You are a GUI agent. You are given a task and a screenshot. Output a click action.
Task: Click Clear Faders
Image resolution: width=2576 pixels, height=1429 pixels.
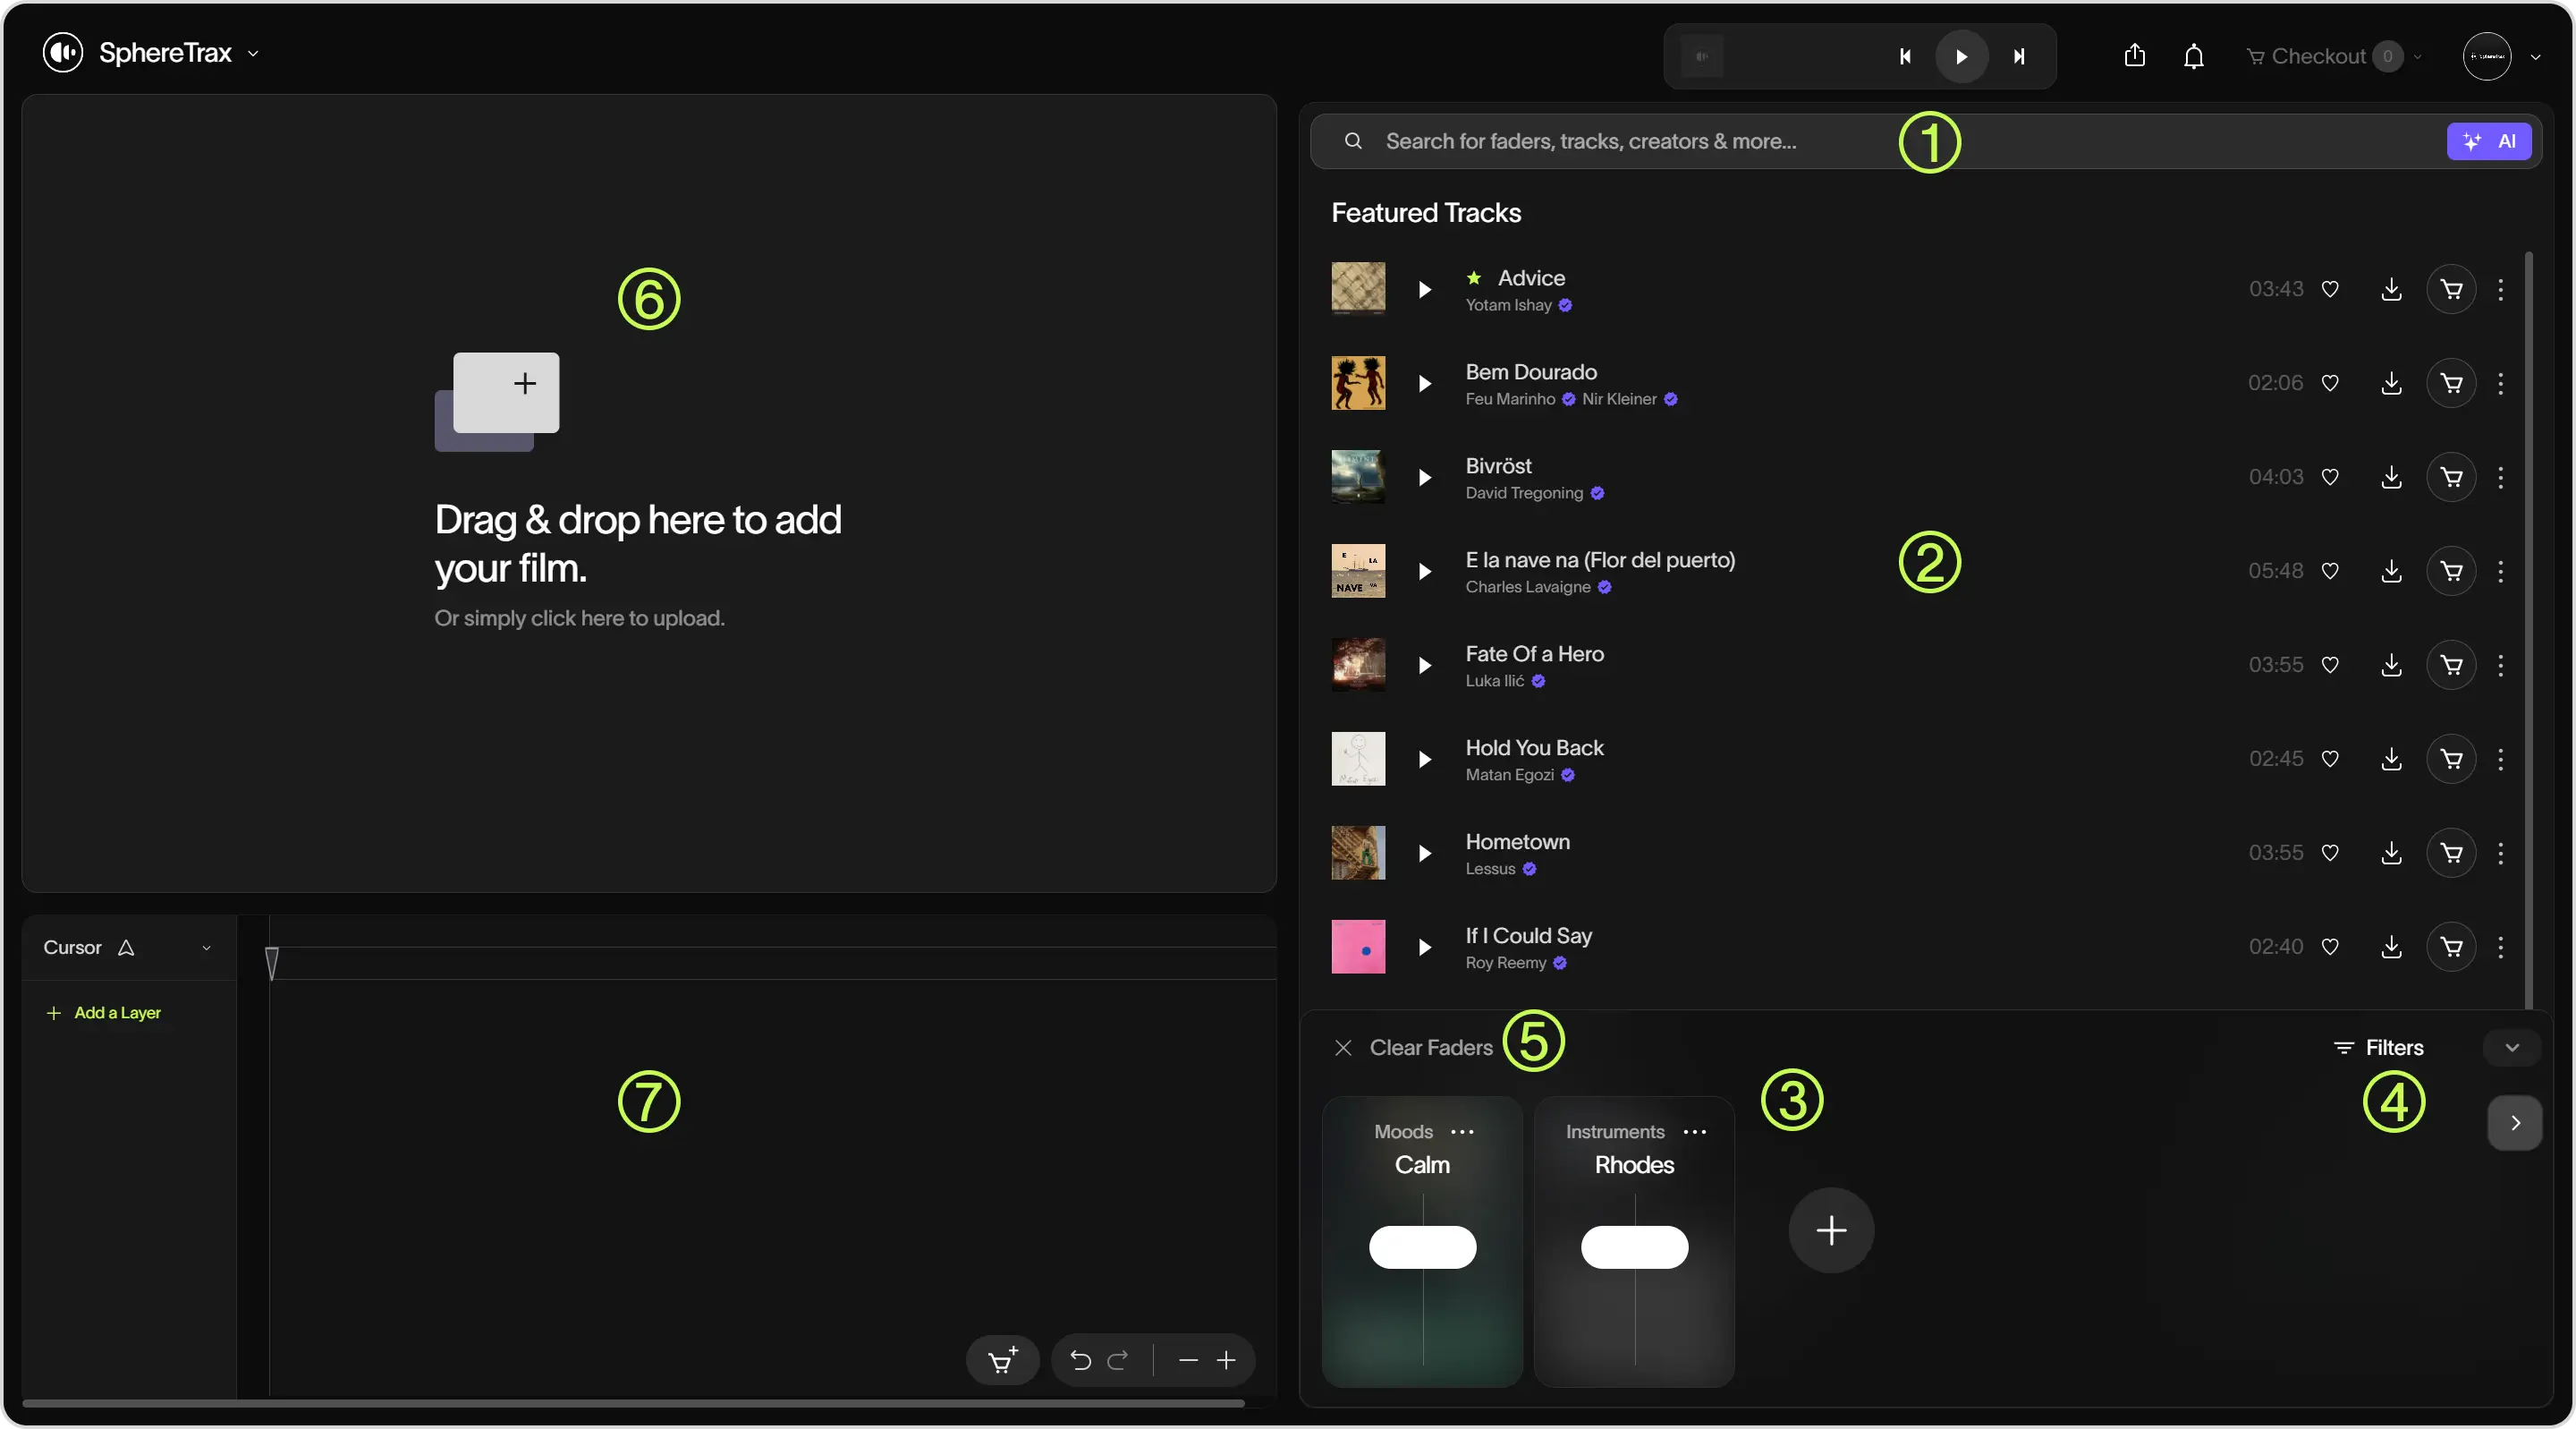(1430, 1047)
